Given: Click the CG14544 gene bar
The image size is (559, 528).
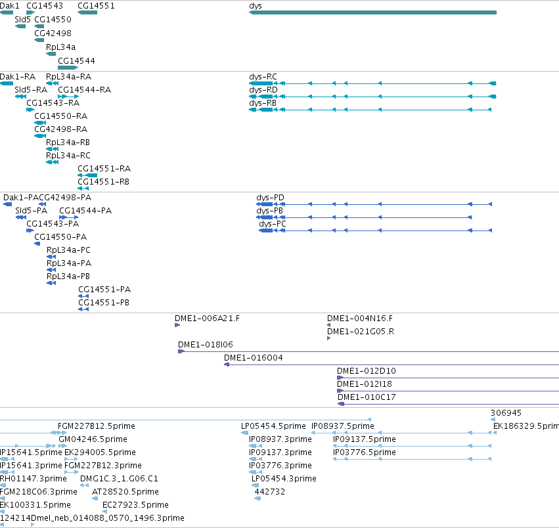Looking at the screenshot, I should (68, 68).
